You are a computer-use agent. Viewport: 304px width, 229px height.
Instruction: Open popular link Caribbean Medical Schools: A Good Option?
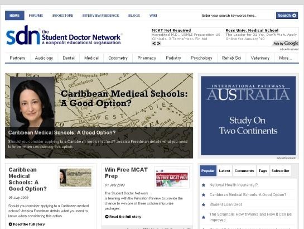[x=248, y=194]
